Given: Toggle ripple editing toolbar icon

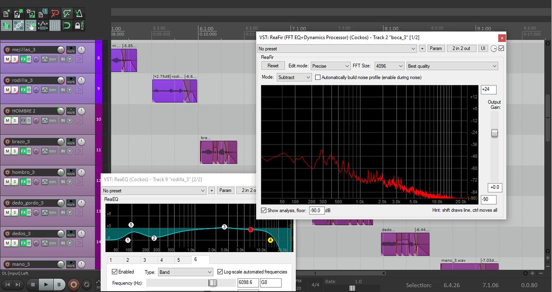Looking at the screenshot, I should (31, 25).
